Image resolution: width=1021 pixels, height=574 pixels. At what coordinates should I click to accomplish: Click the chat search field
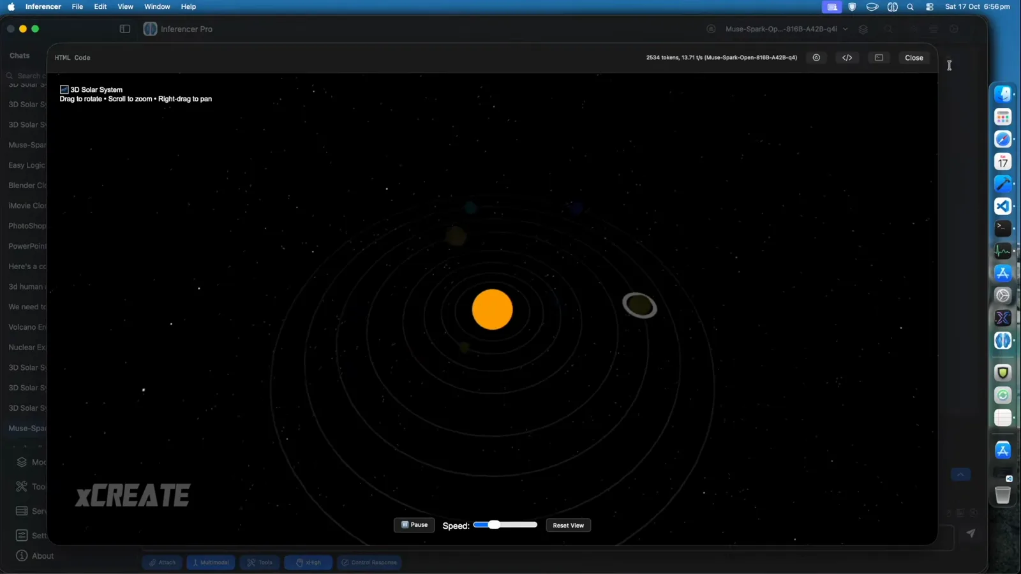(26, 75)
